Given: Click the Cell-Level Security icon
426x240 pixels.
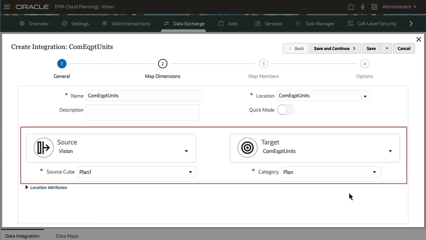Looking at the screenshot, I should click(x=350, y=23).
